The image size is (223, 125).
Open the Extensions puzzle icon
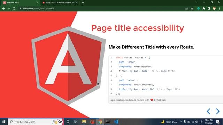coord(203,8)
